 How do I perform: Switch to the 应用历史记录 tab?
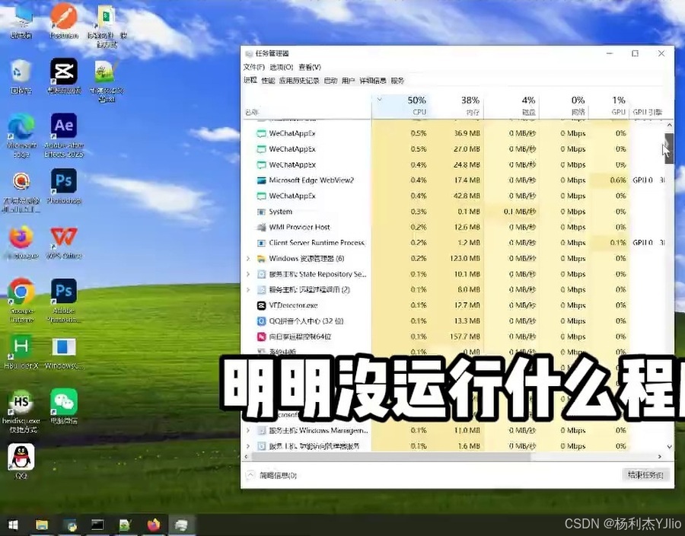coord(299,81)
